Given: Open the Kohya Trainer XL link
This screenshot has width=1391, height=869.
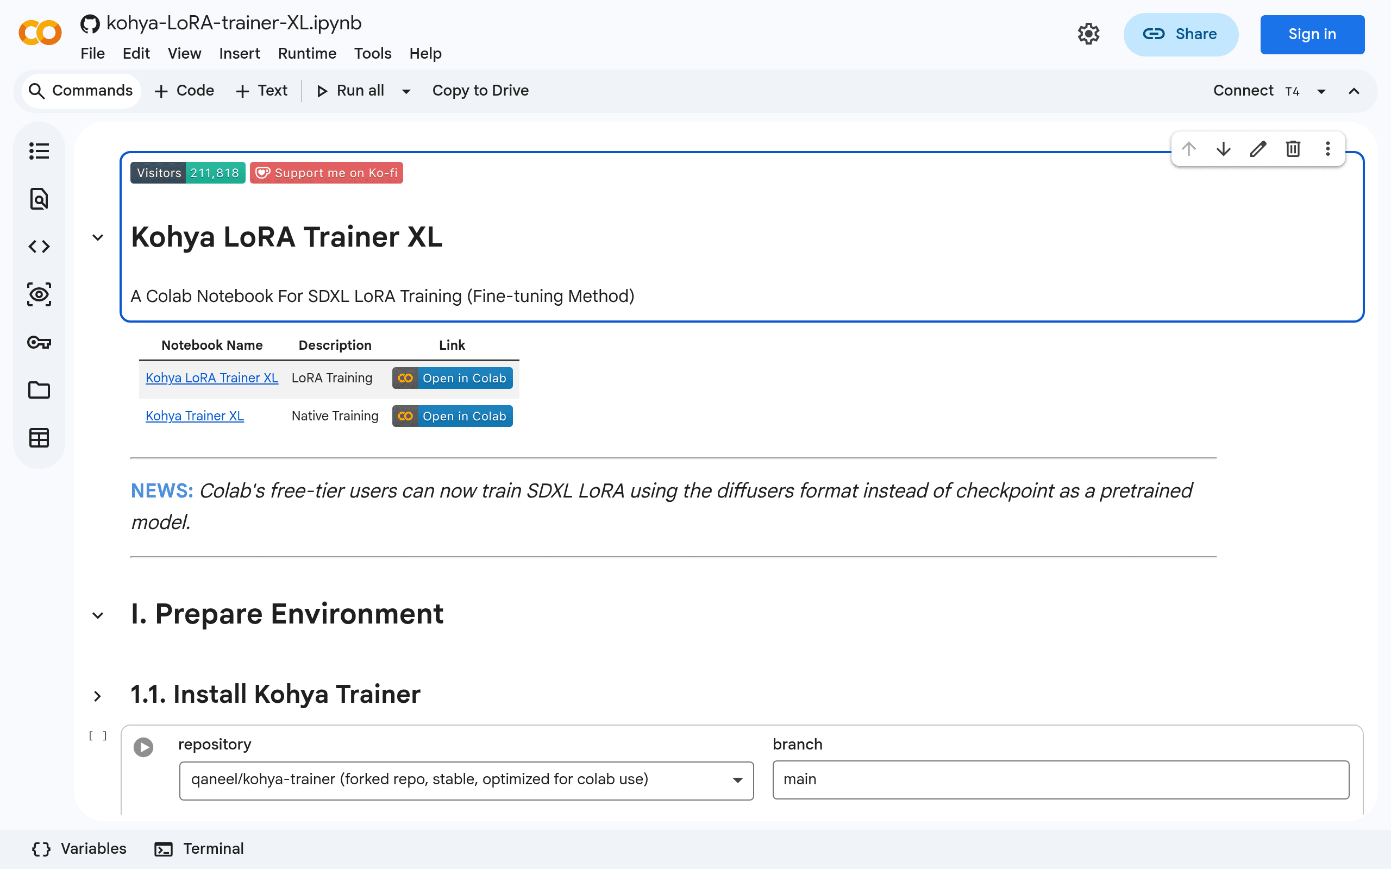Looking at the screenshot, I should coord(195,416).
